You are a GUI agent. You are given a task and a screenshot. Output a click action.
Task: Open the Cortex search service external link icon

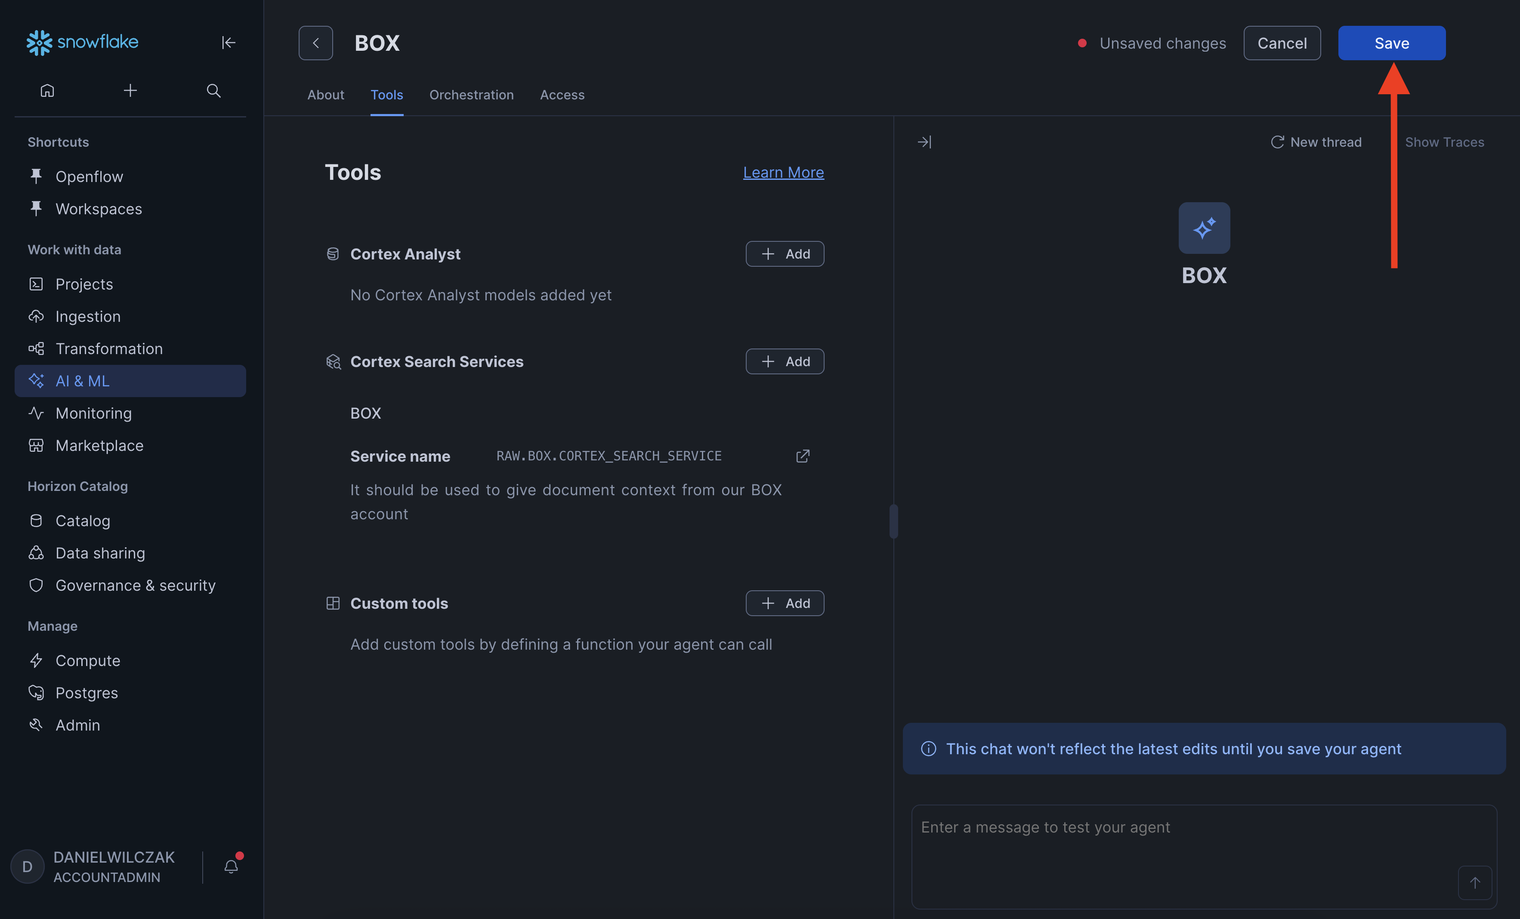pyautogui.click(x=803, y=456)
